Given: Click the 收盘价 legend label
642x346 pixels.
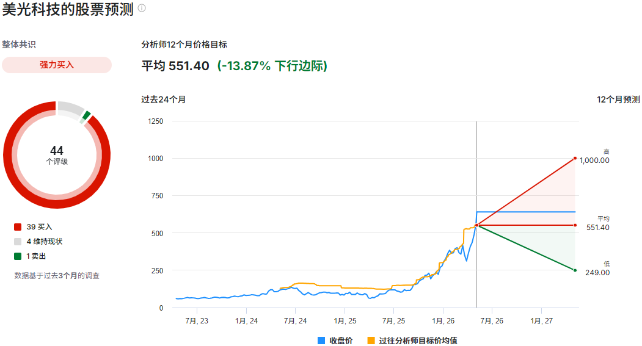Looking at the screenshot, I should [341, 341].
